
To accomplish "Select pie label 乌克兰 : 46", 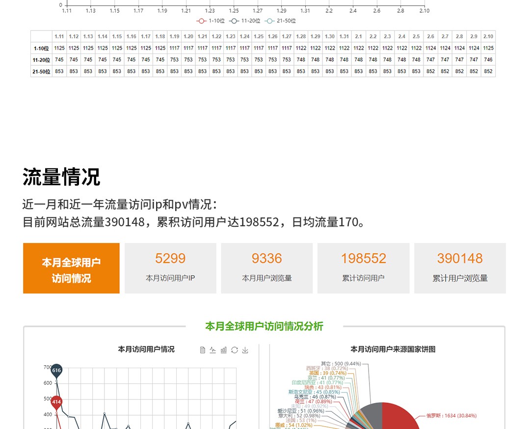I will point(315,397).
